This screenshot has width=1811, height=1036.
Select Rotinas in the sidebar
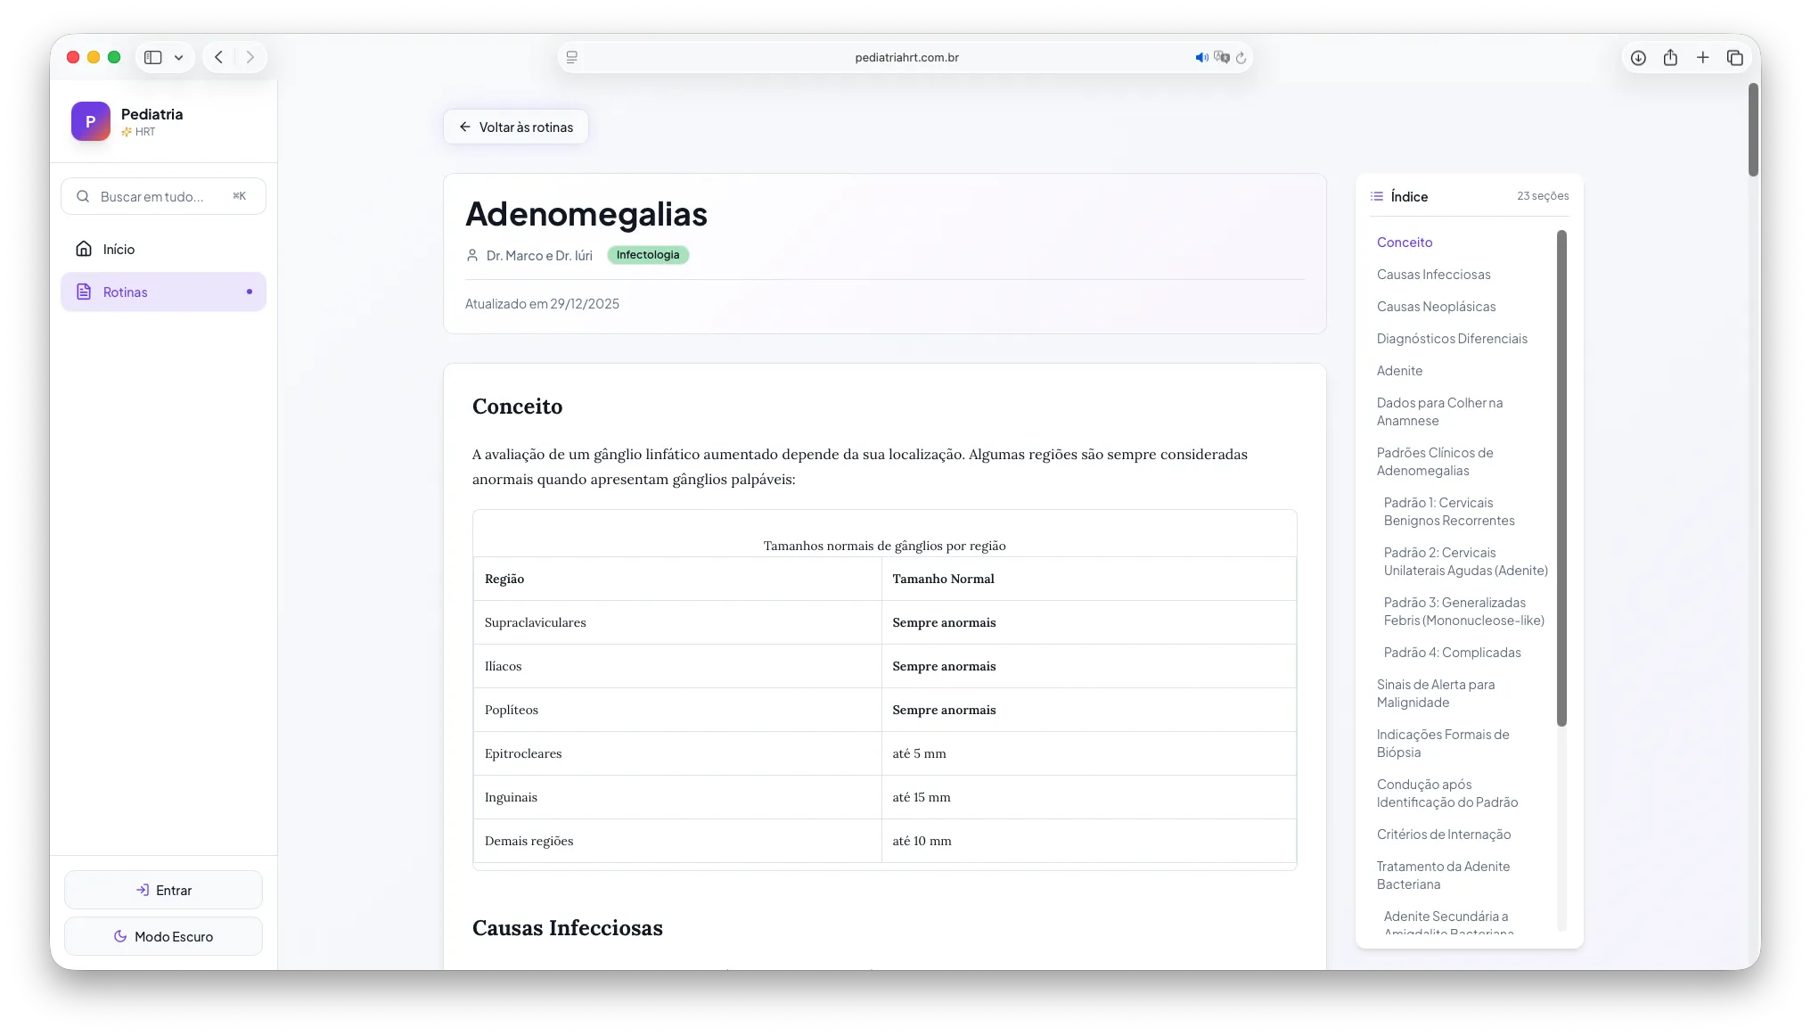(x=125, y=292)
